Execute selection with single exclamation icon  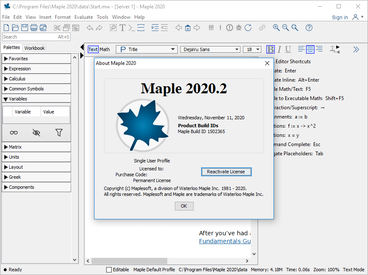point(220,28)
